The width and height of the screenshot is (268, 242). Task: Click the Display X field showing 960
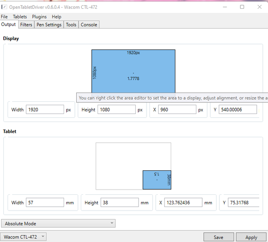[x=177, y=110]
